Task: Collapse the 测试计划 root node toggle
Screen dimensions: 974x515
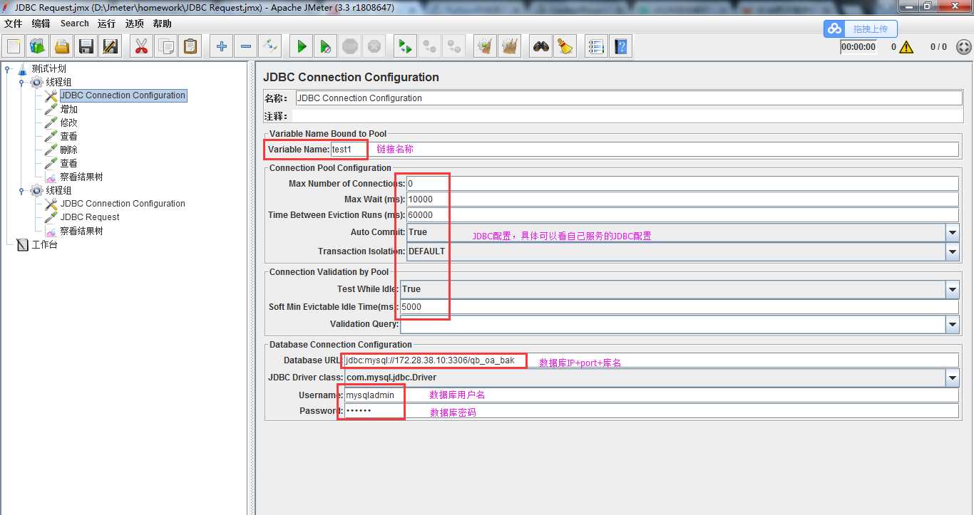Action: tap(8, 69)
